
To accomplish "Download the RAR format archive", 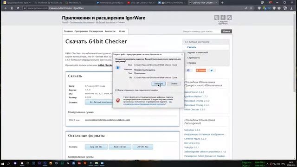I will pos(120,147).
